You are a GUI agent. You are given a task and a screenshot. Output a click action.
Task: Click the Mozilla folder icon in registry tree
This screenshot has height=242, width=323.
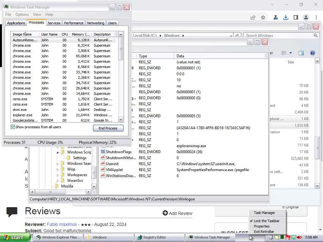[x=57, y=186]
